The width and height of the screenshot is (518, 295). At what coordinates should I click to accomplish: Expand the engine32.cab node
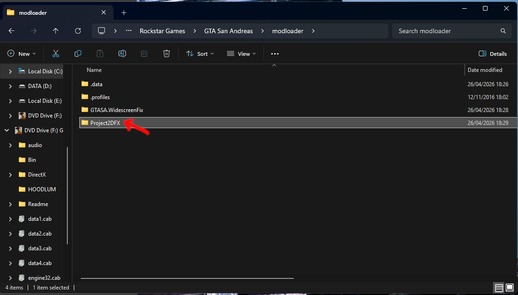point(10,278)
